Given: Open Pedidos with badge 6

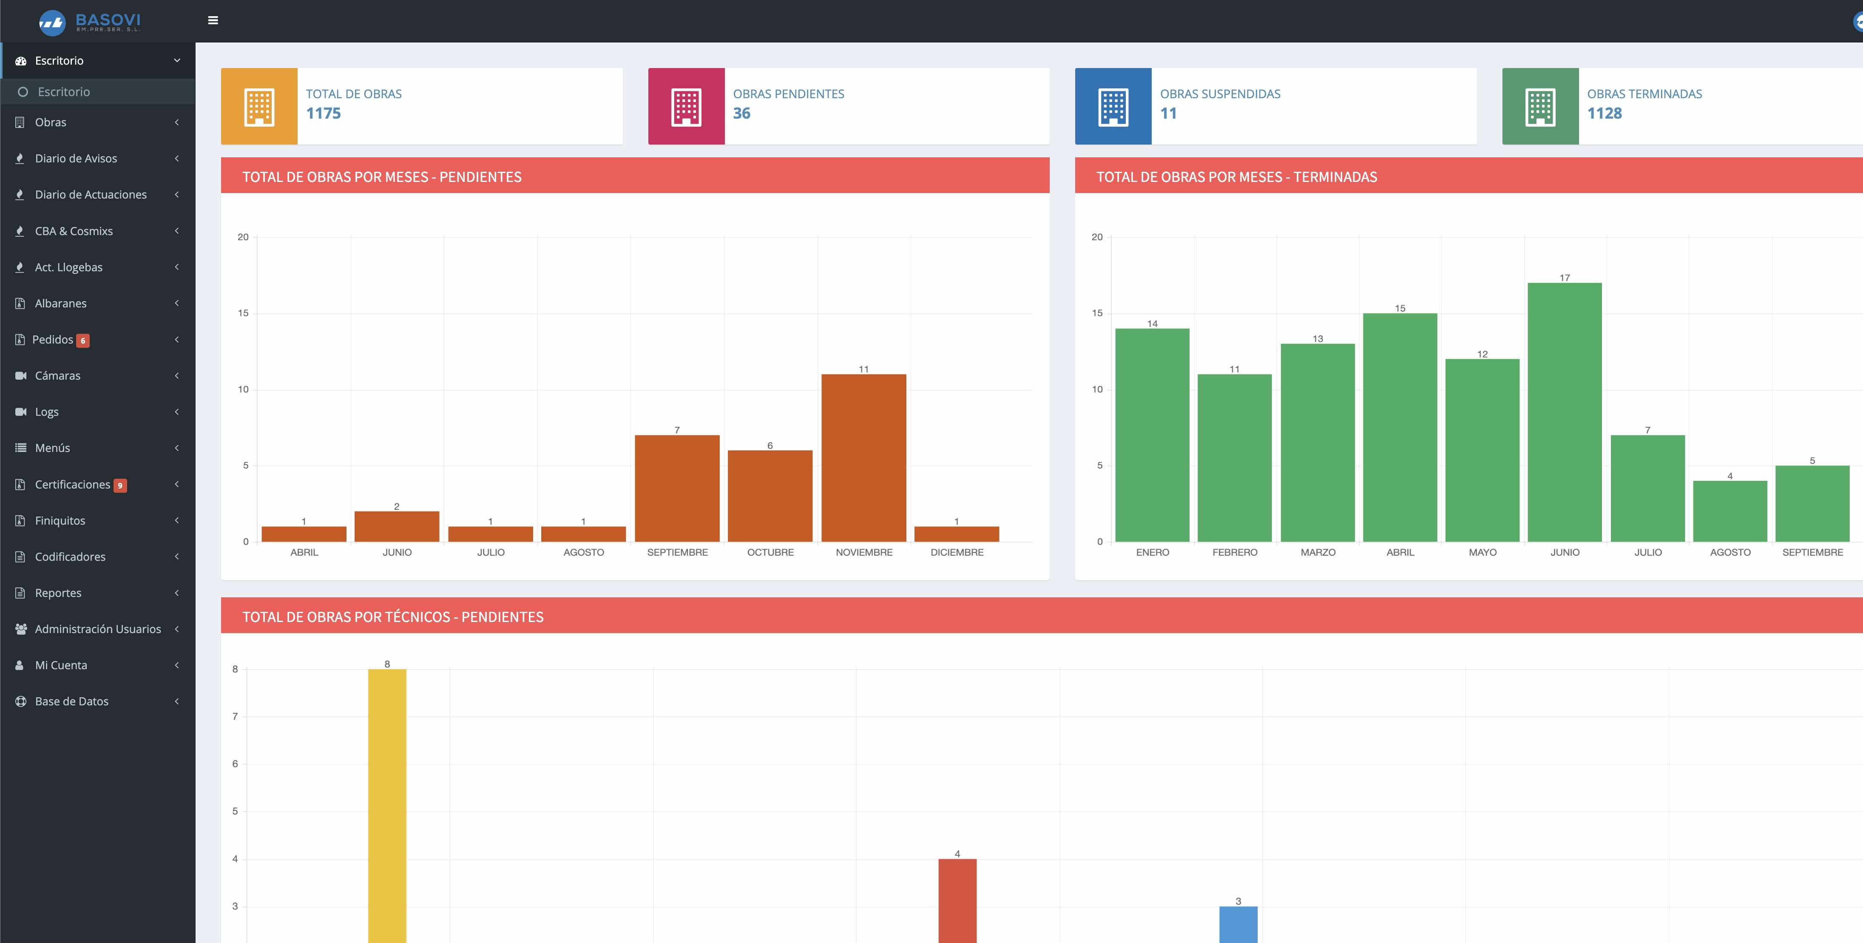Looking at the screenshot, I should (x=54, y=339).
